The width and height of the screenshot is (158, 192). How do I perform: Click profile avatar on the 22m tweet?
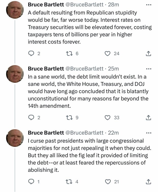coord(15,138)
